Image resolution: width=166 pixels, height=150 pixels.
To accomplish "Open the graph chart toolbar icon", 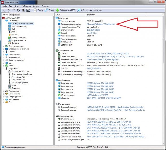I will click(28, 10).
